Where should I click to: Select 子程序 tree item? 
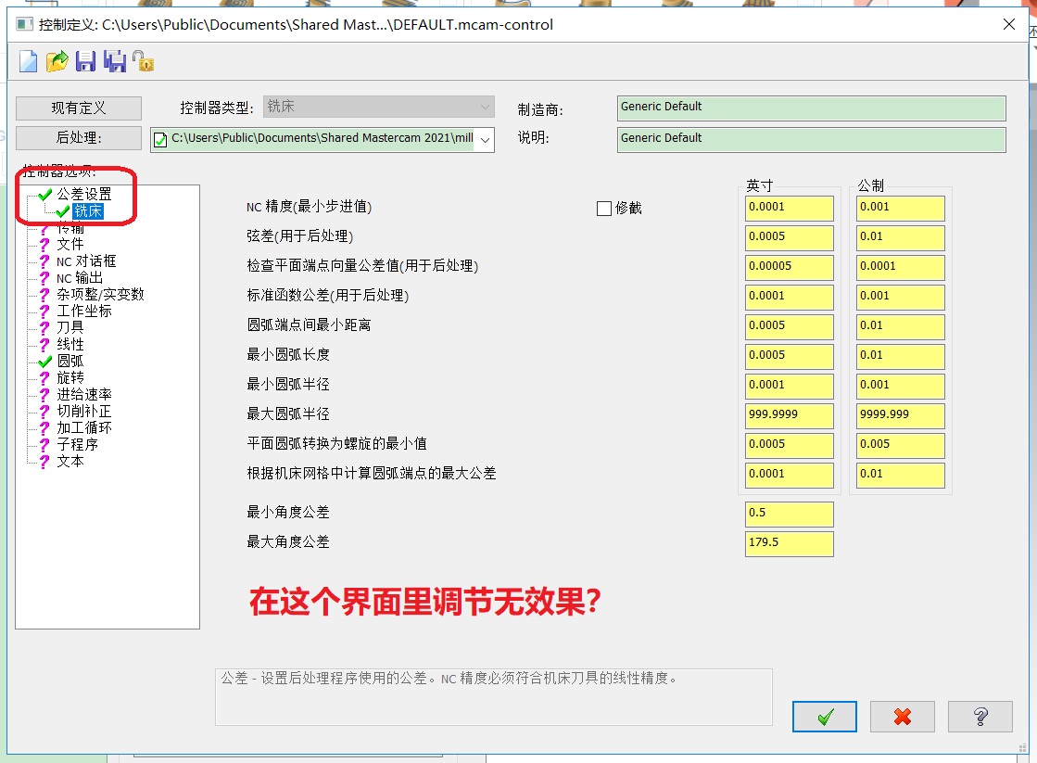77,444
